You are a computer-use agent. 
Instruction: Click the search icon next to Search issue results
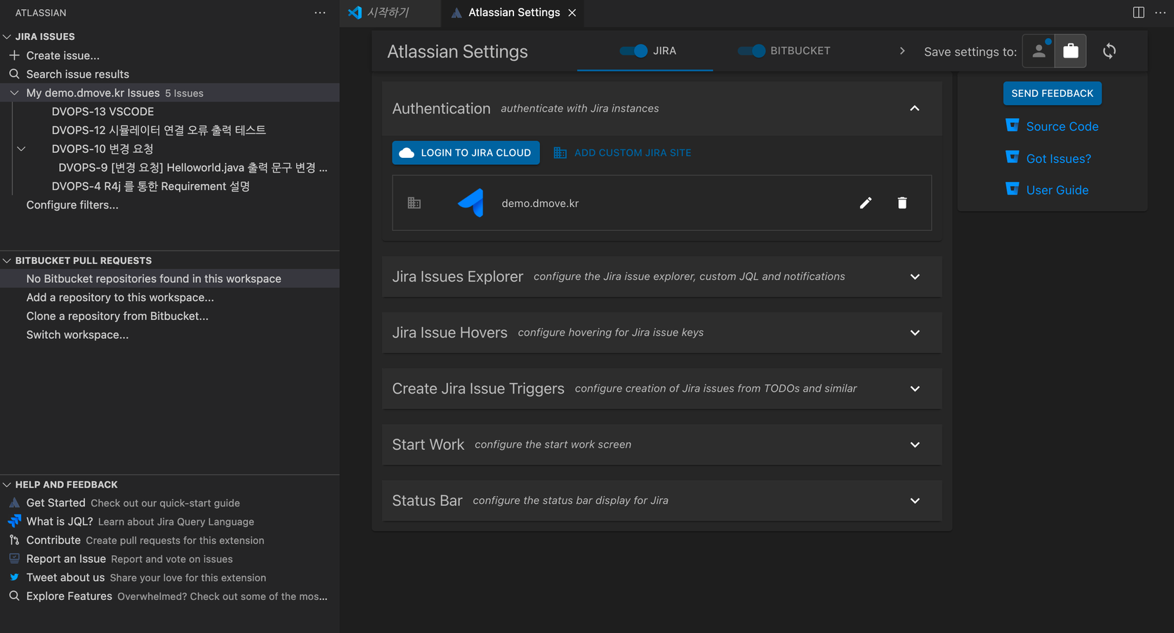click(14, 74)
